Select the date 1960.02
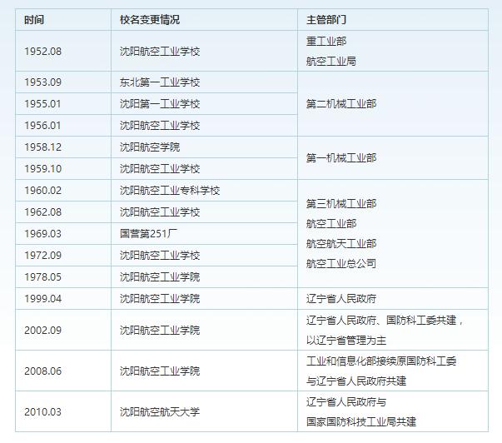The width and height of the screenshot is (502, 443). point(43,190)
